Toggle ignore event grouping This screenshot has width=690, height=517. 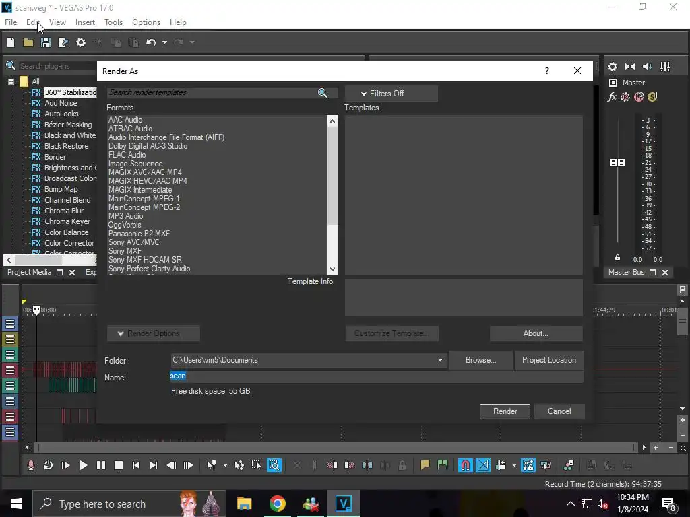tap(546, 465)
